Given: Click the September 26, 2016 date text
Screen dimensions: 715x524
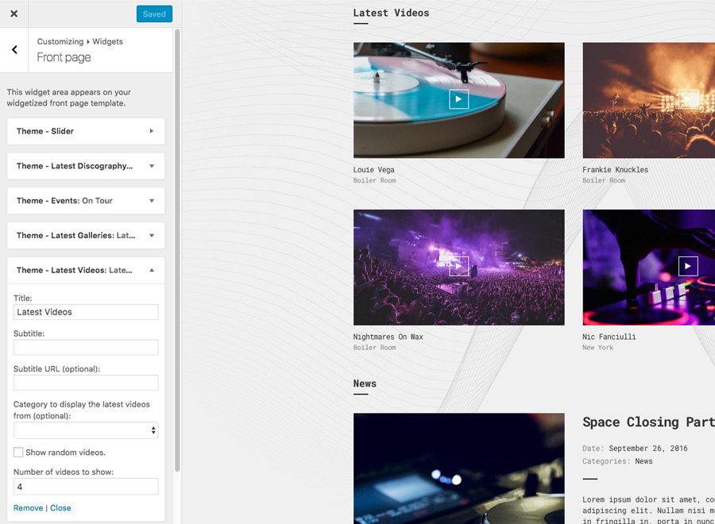Looking at the screenshot, I should [648, 449].
